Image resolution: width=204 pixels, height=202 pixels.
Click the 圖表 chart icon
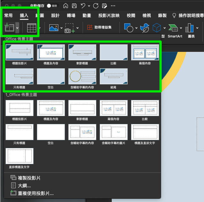(190, 28)
